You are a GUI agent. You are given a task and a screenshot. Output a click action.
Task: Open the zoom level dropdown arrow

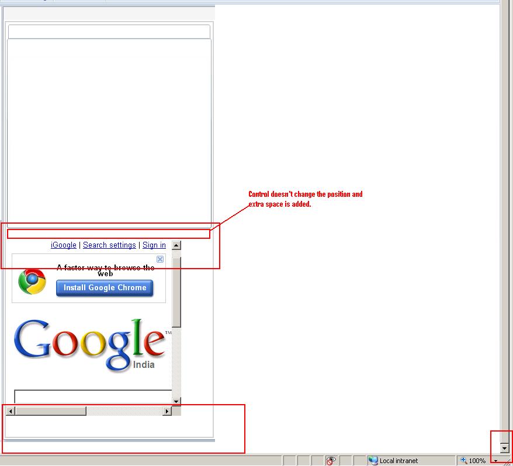click(x=496, y=461)
